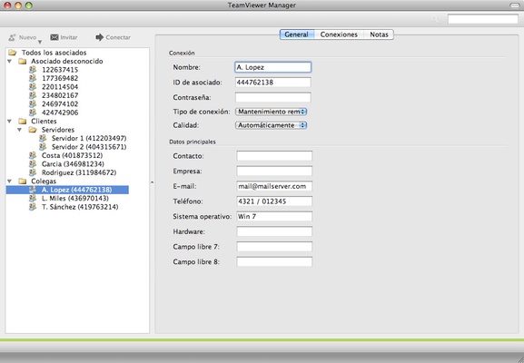Click the Nuevo toolbar icon

point(12,37)
